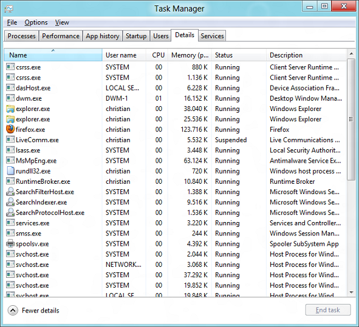Click the Desktop Window Mana... description
Image resolution: width=359 pixels, height=327 pixels.
306,98
